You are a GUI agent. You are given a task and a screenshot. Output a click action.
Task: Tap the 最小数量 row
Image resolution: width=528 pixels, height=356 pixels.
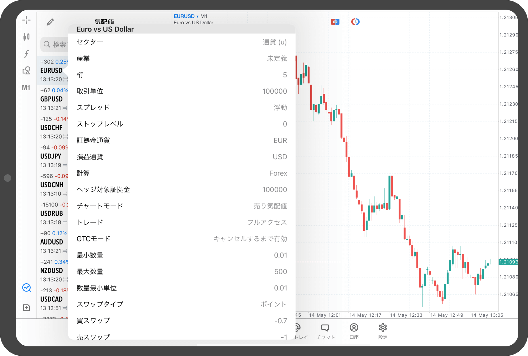[182, 255]
